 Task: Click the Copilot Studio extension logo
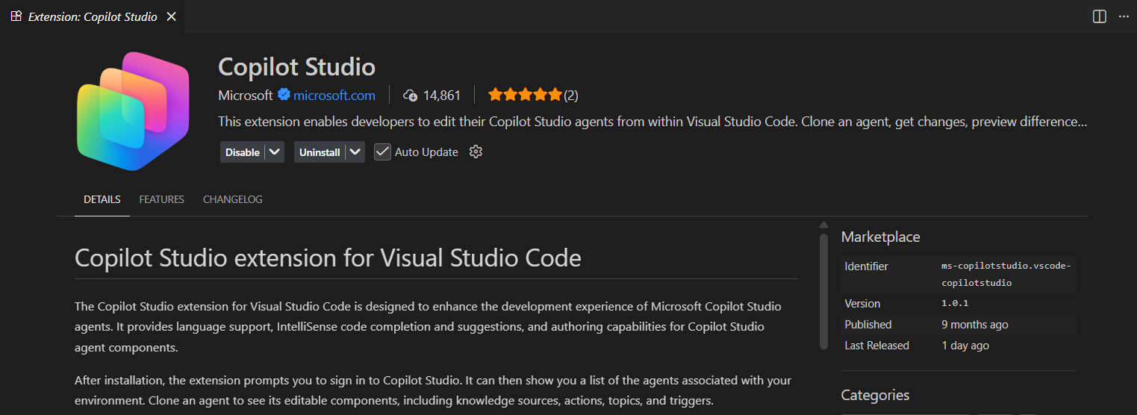pos(133,111)
